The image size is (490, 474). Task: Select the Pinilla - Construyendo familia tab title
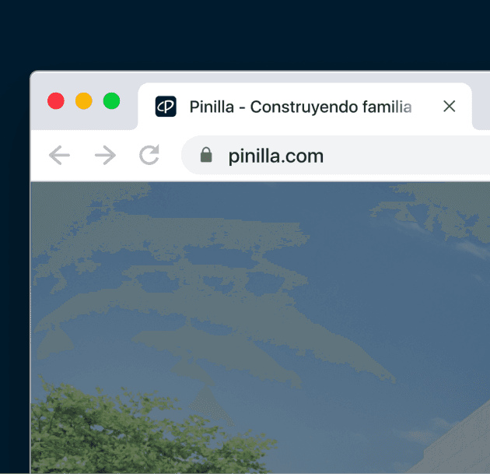pos(301,107)
